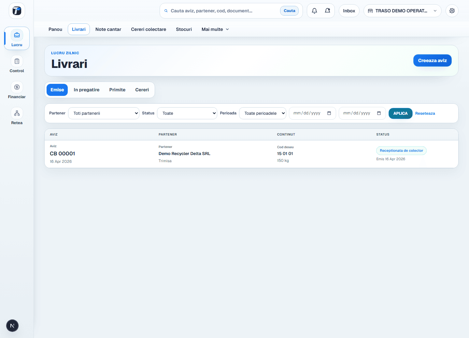
Task: Open the alert bell with dot icon
Action: pyautogui.click(x=328, y=11)
